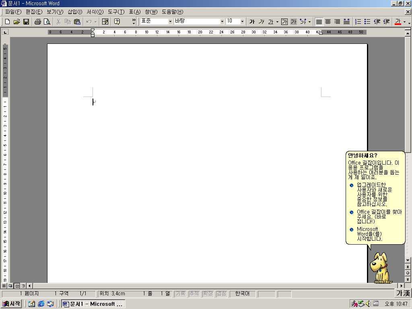Show more standard toolbar buttons chevron
Screen dimensions: 412x309
tap(134, 22)
